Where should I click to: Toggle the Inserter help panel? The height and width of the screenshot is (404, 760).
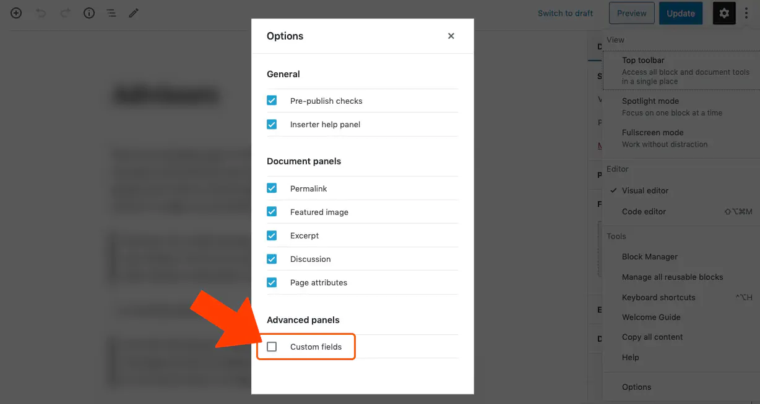click(x=272, y=124)
